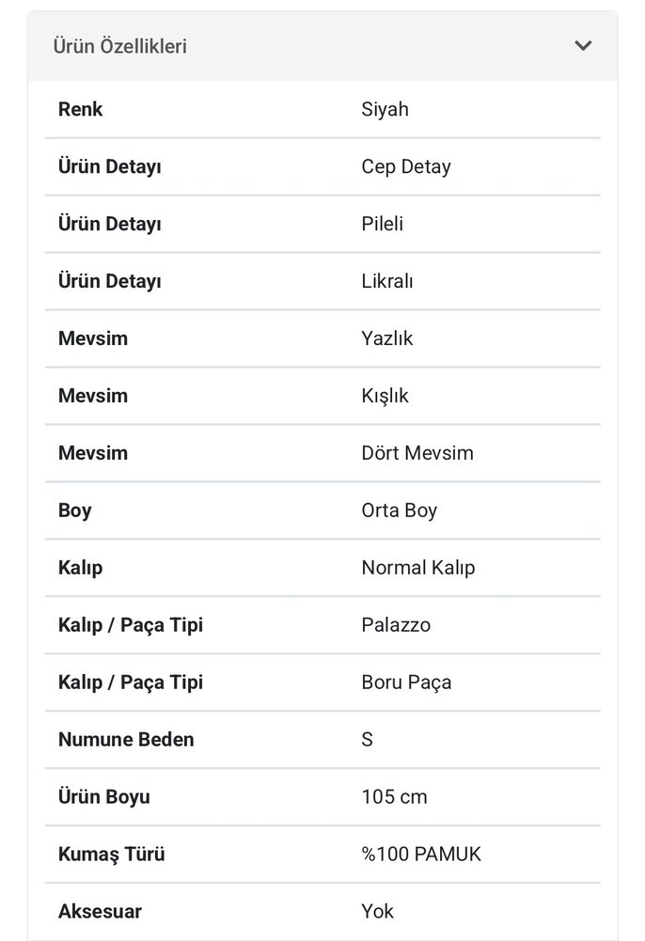Select the Palazzo fit type
Screen dimensions: 645x941
point(395,625)
